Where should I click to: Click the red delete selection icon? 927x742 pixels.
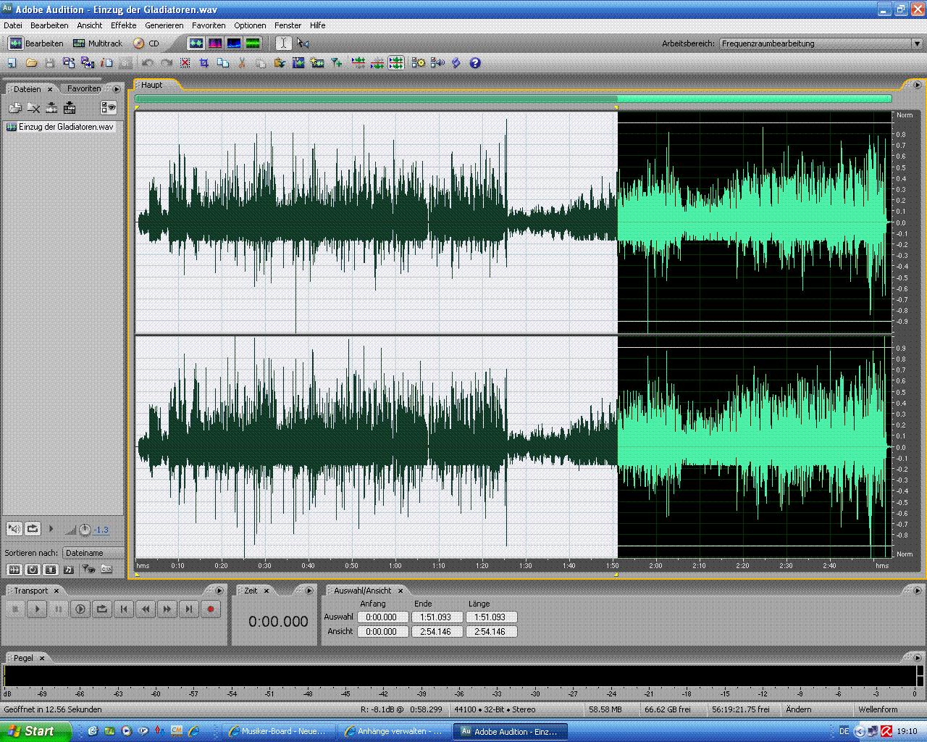click(x=185, y=63)
